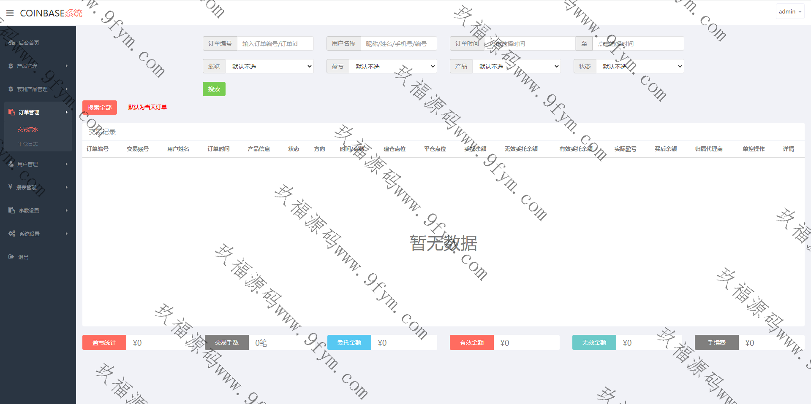Open the 涨跌 dropdown selector

(269, 66)
